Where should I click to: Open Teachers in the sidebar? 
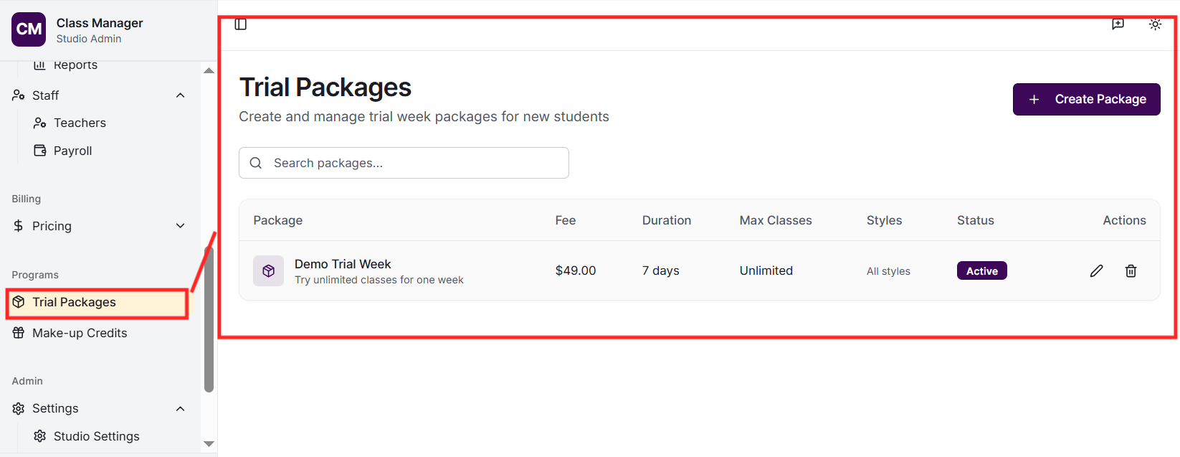point(80,123)
